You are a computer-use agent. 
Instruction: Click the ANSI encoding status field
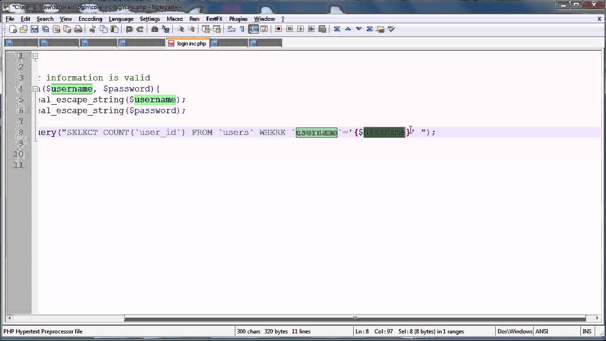(542, 332)
